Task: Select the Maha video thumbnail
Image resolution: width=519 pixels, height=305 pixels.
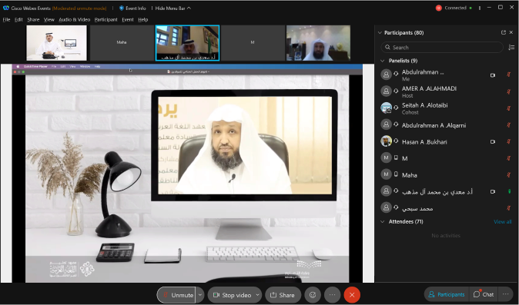Action: (122, 43)
